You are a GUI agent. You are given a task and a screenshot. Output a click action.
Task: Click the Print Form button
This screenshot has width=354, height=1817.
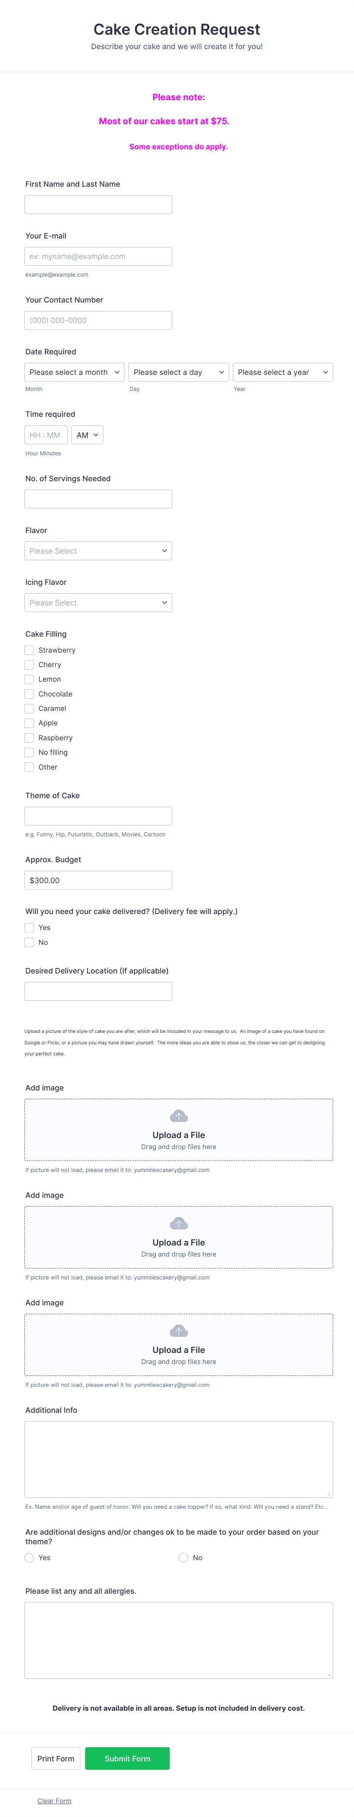pyautogui.click(x=55, y=1758)
